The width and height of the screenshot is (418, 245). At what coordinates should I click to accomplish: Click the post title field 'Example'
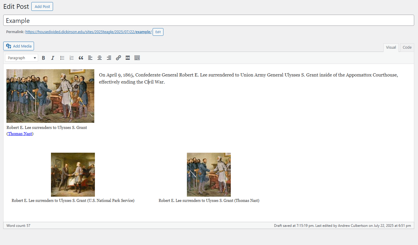209,20
